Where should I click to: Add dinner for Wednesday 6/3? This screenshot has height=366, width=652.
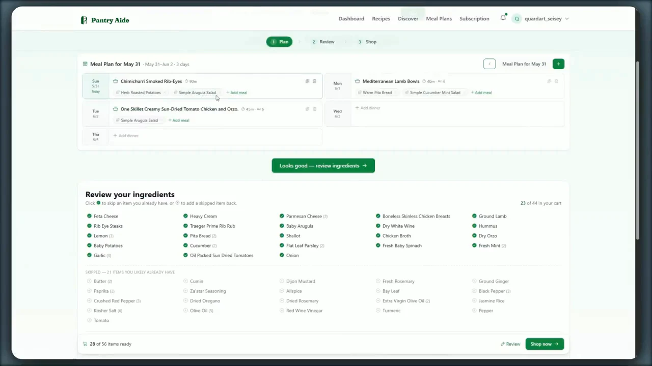click(368, 108)
